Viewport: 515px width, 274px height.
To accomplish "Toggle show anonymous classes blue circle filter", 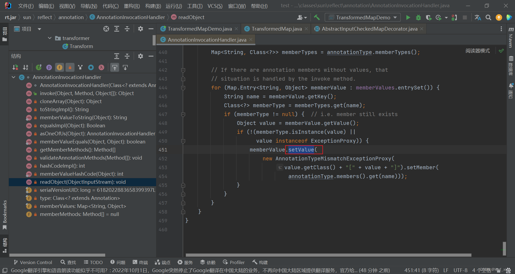I will (x=91, y=67).
